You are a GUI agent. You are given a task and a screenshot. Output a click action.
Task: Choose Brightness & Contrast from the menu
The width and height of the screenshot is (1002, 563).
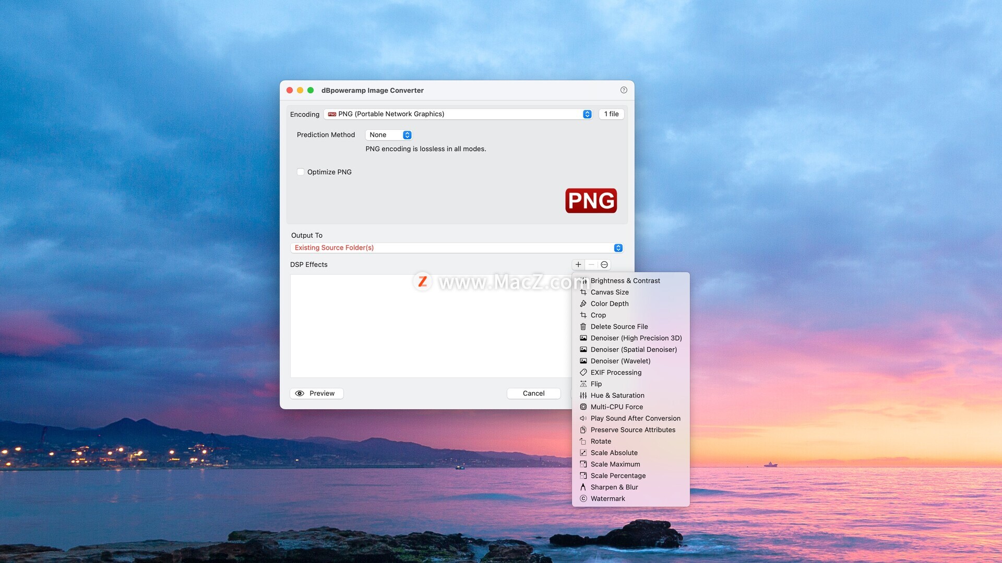pos(625,281)
